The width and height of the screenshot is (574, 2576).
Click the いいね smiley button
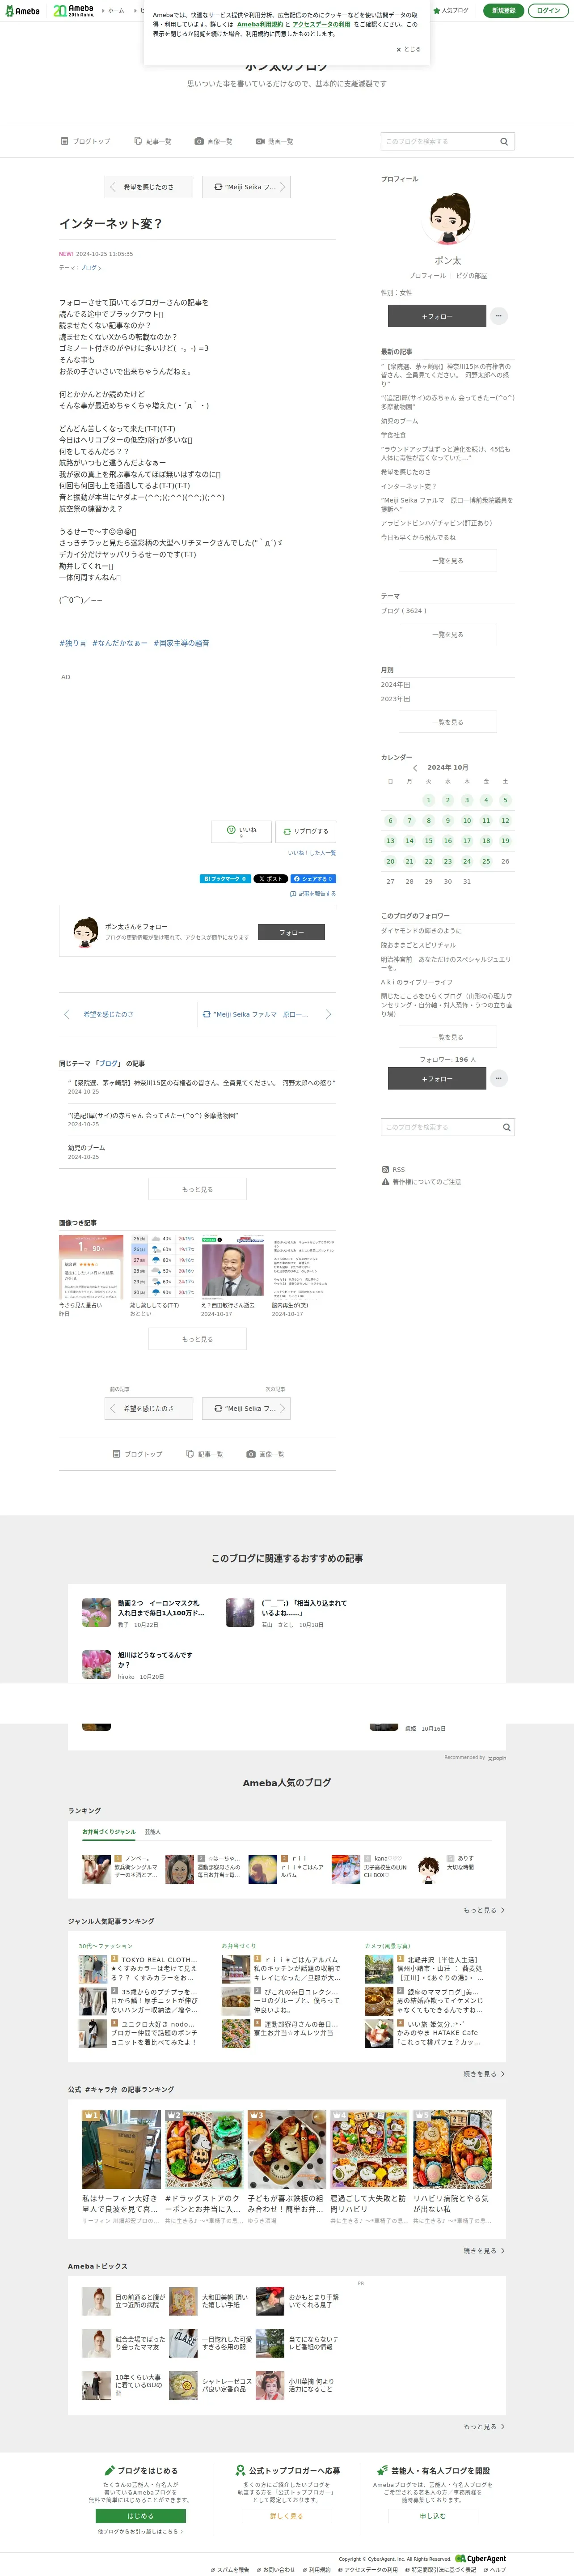[241, 831]
